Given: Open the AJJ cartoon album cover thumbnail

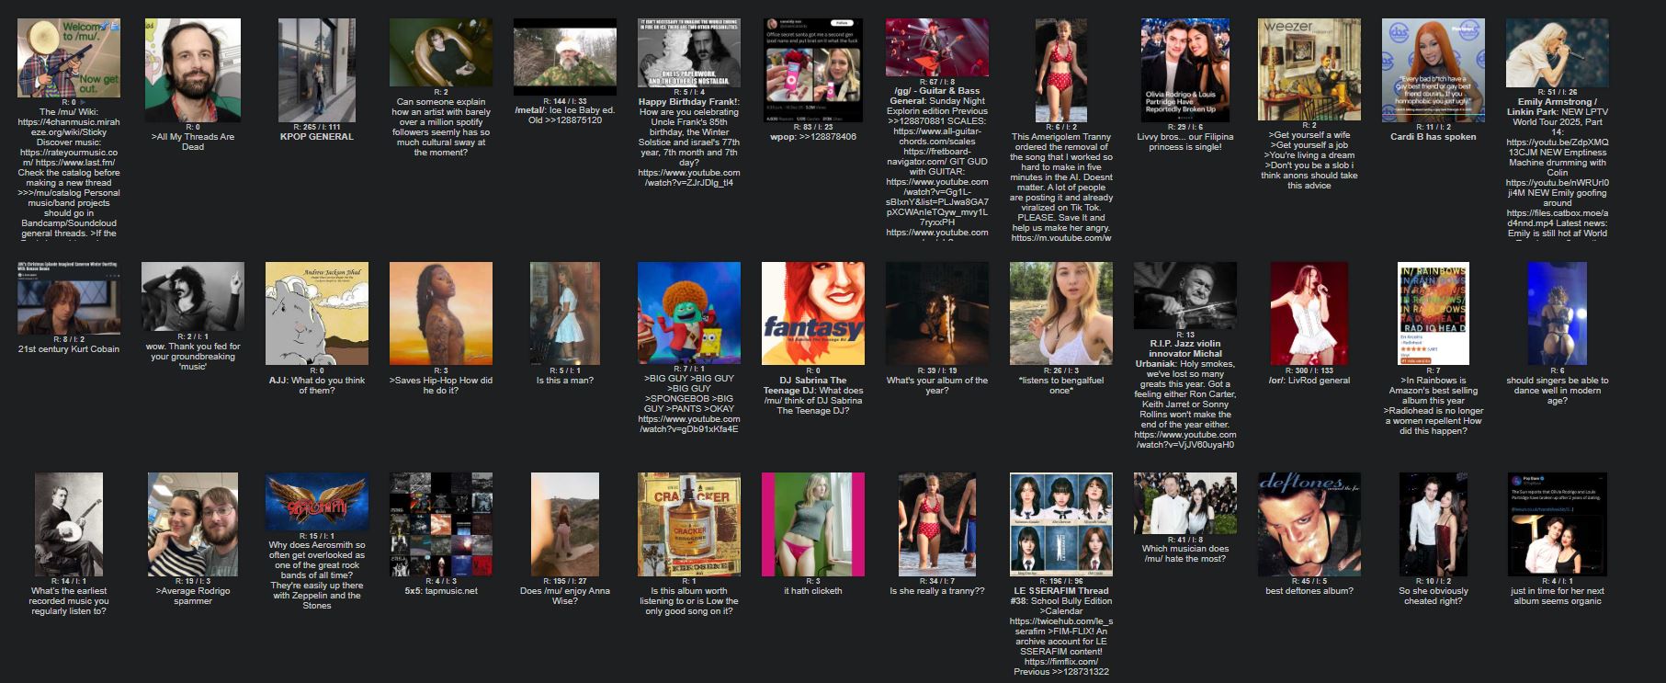Looking at the screenshot, I should click(x=317, y=313).
